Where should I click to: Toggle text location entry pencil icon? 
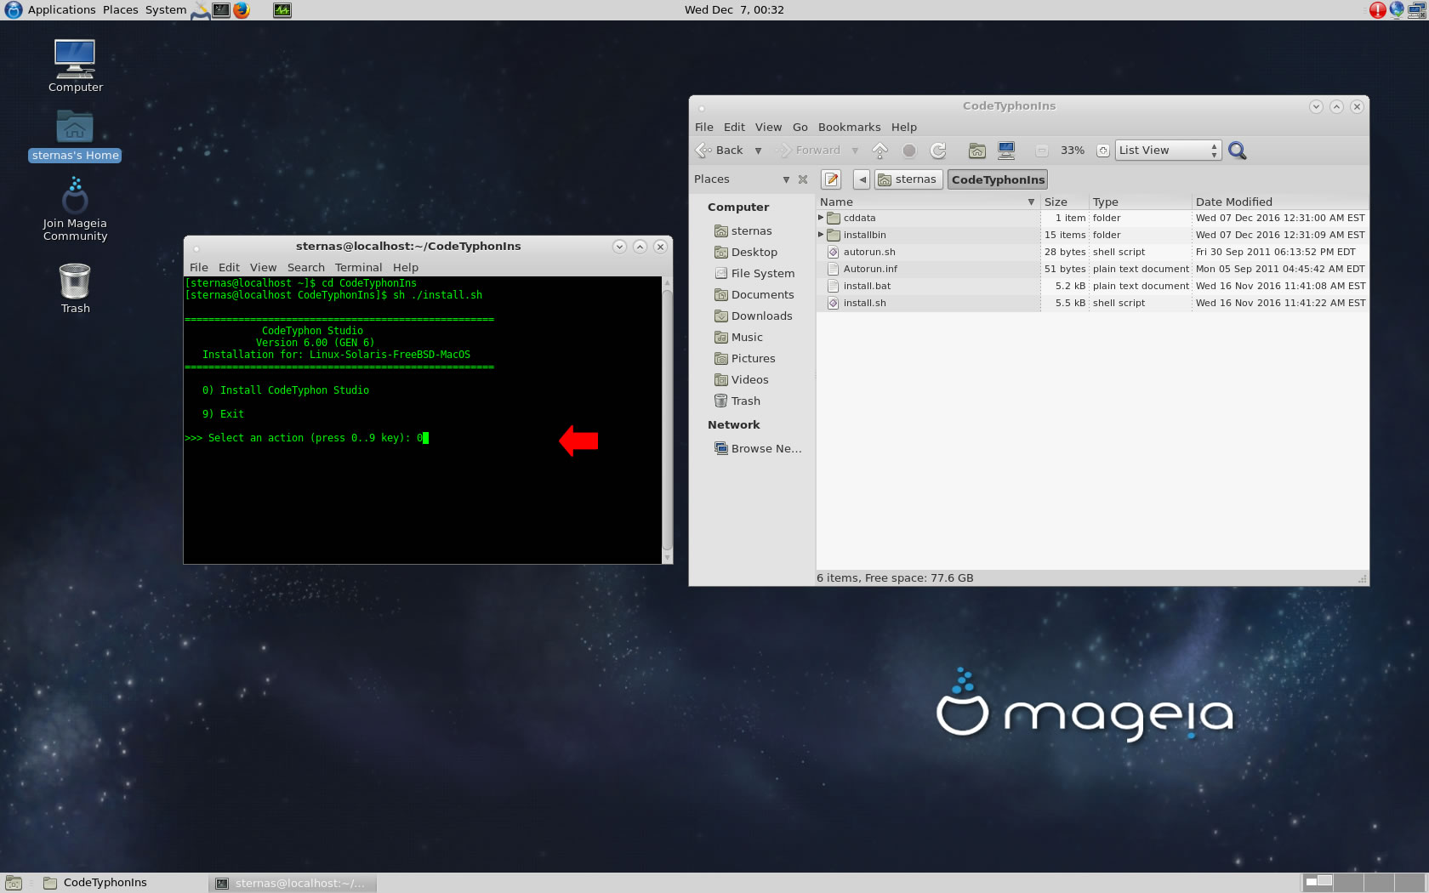pyautogui.click(x=832, y=179)
